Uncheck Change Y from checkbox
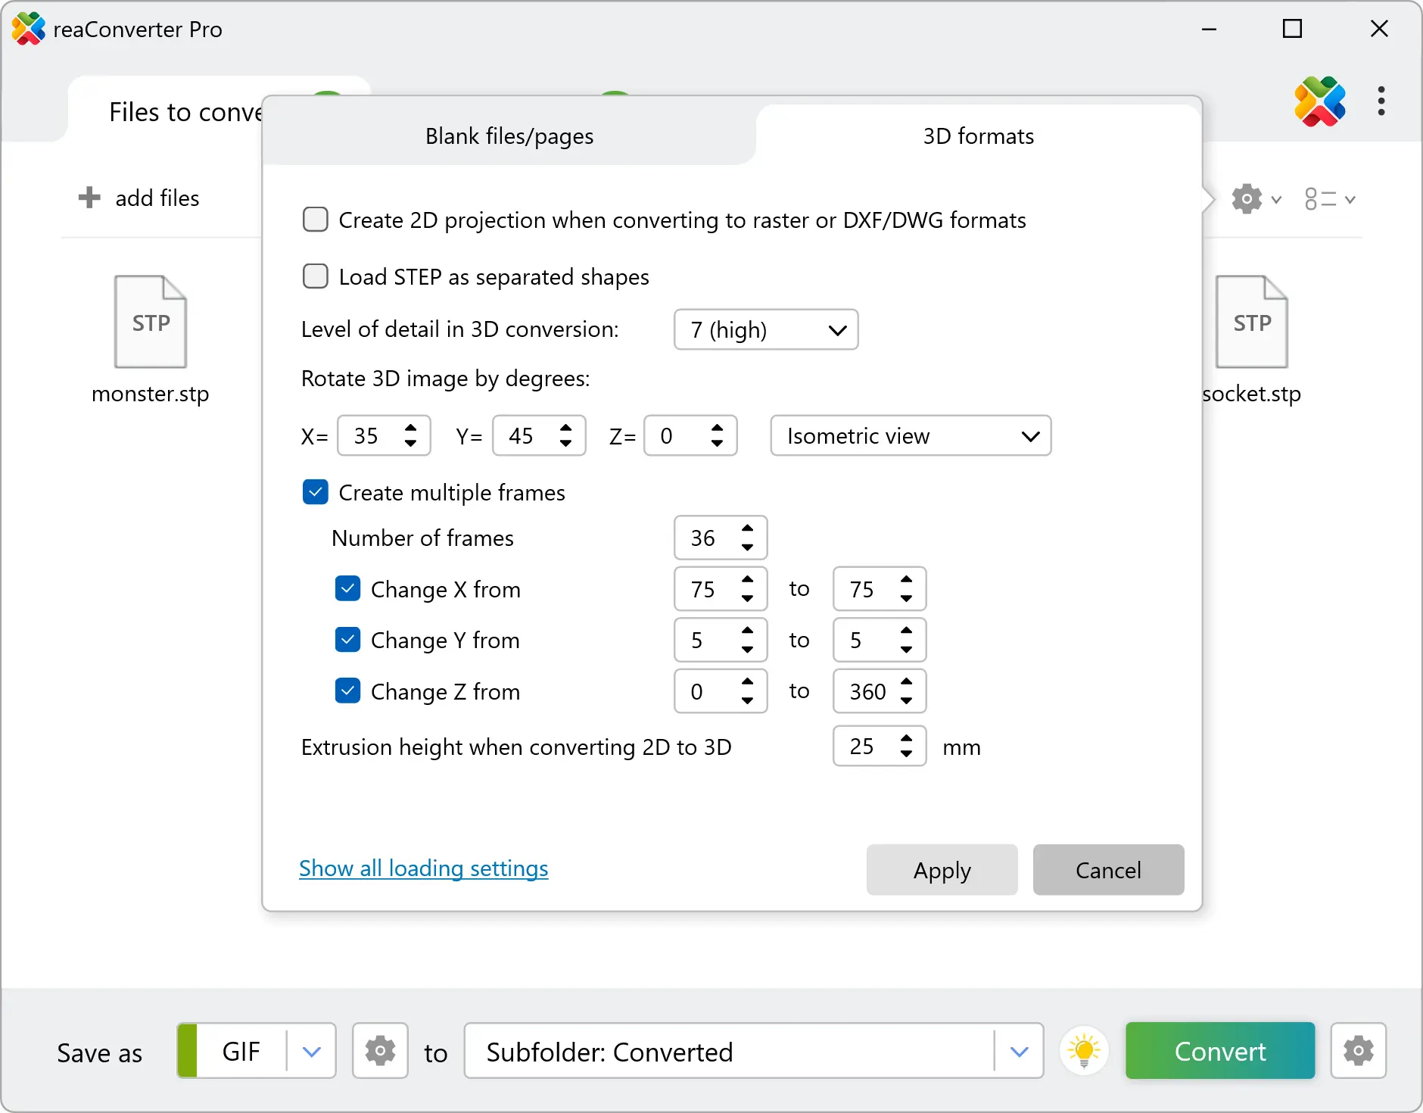This screenshot has width=1423, height=1113. click(x=347, y=640)
